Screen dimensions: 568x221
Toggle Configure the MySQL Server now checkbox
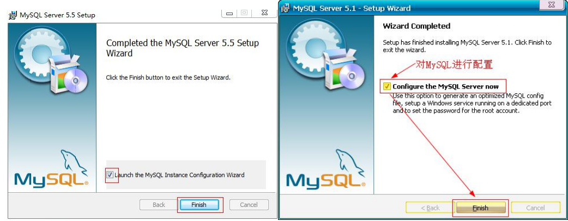(x=387, y=87)
